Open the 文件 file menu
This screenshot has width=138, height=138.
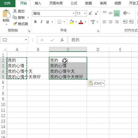click(x=7, y=3)
